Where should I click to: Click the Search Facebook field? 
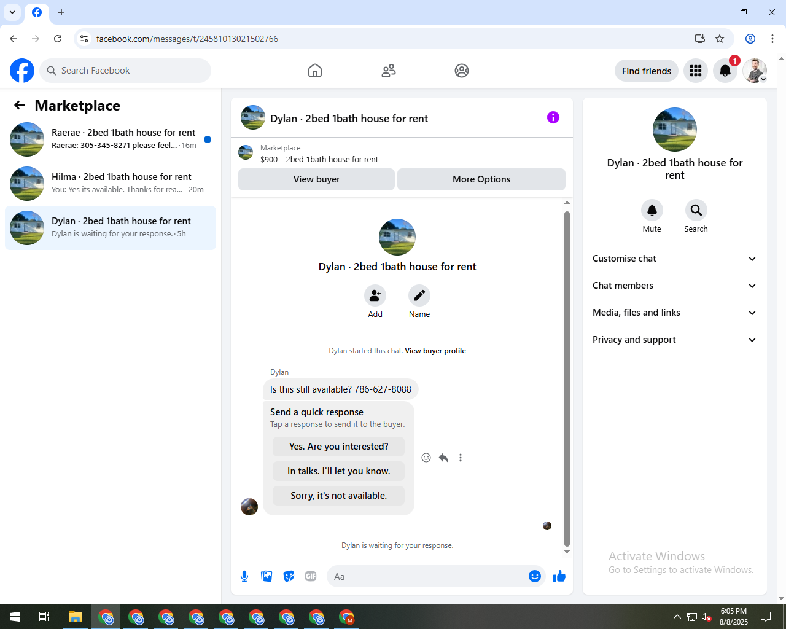(125, 71)
